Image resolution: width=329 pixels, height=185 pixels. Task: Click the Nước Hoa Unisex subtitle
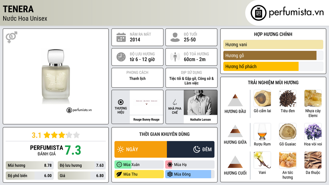click(25, 18)
